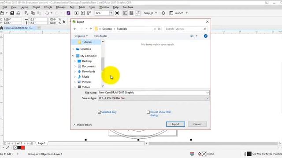
Task: Click Back arrow in Export dialog
Action: coord(75,29)
